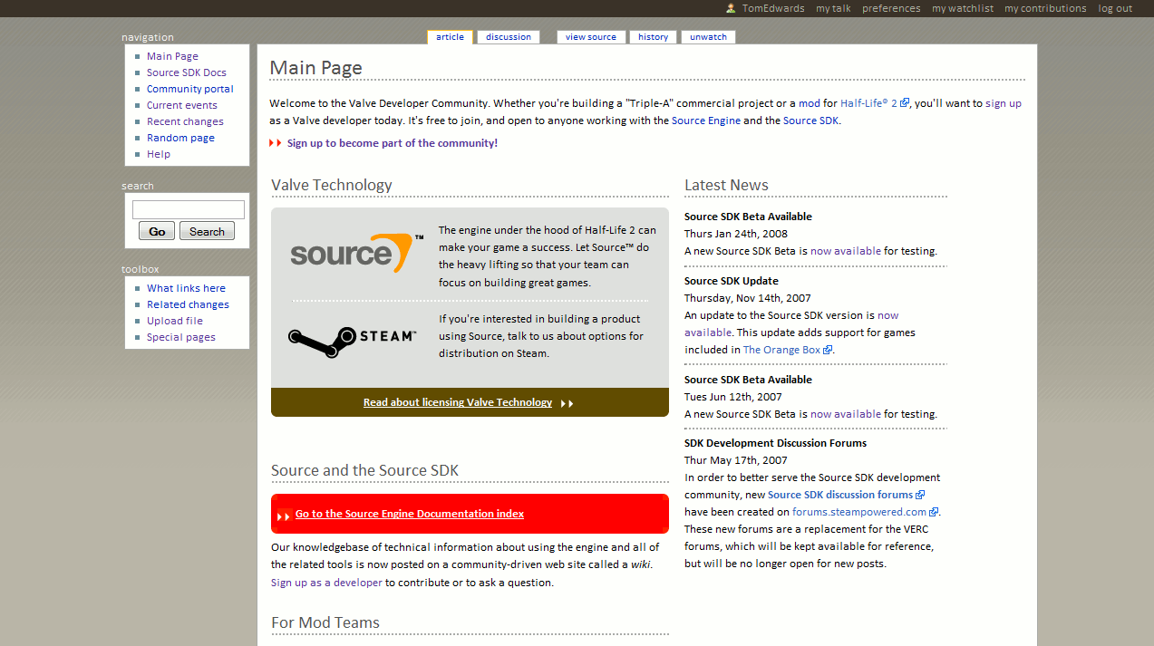This screenshot has height=646, width=1154.
Task: Open Recent changes link
Action: (185, 121)
